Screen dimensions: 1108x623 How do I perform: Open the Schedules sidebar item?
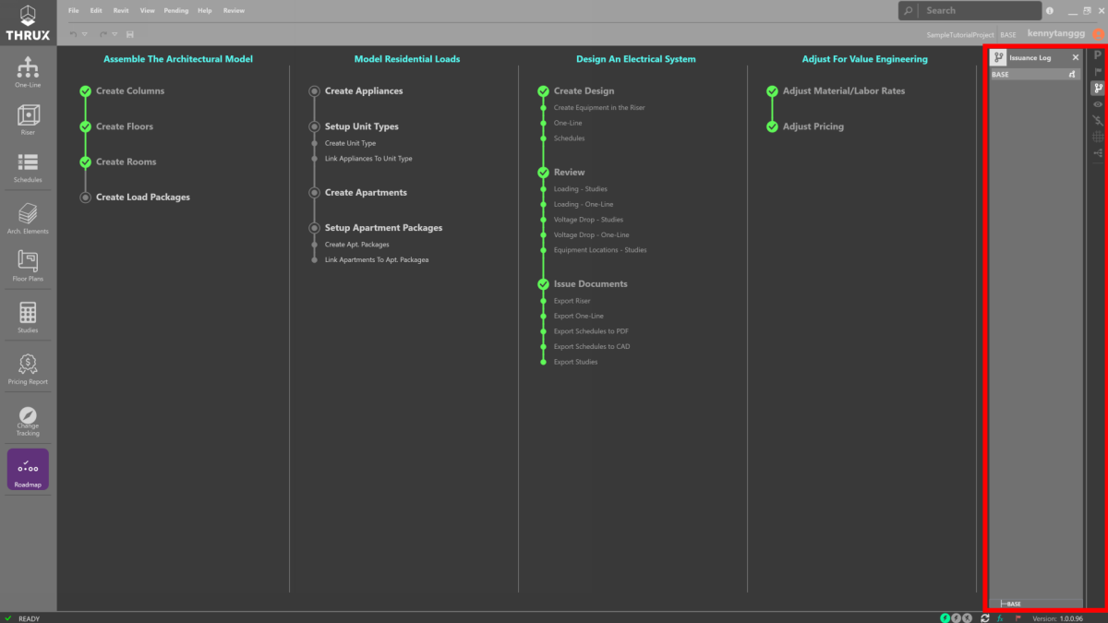[x=28, y=167]
